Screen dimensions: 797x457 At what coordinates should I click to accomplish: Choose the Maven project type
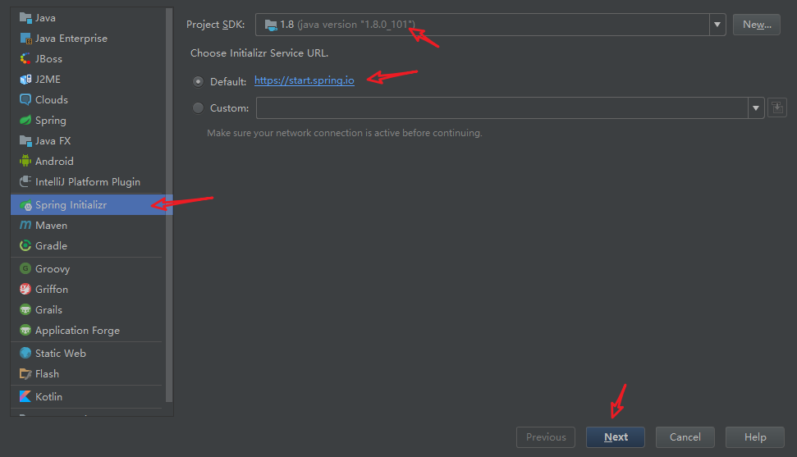(x=88, y=225)
